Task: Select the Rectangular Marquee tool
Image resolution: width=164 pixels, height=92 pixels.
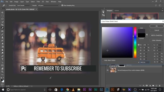Action: (2, 16)
